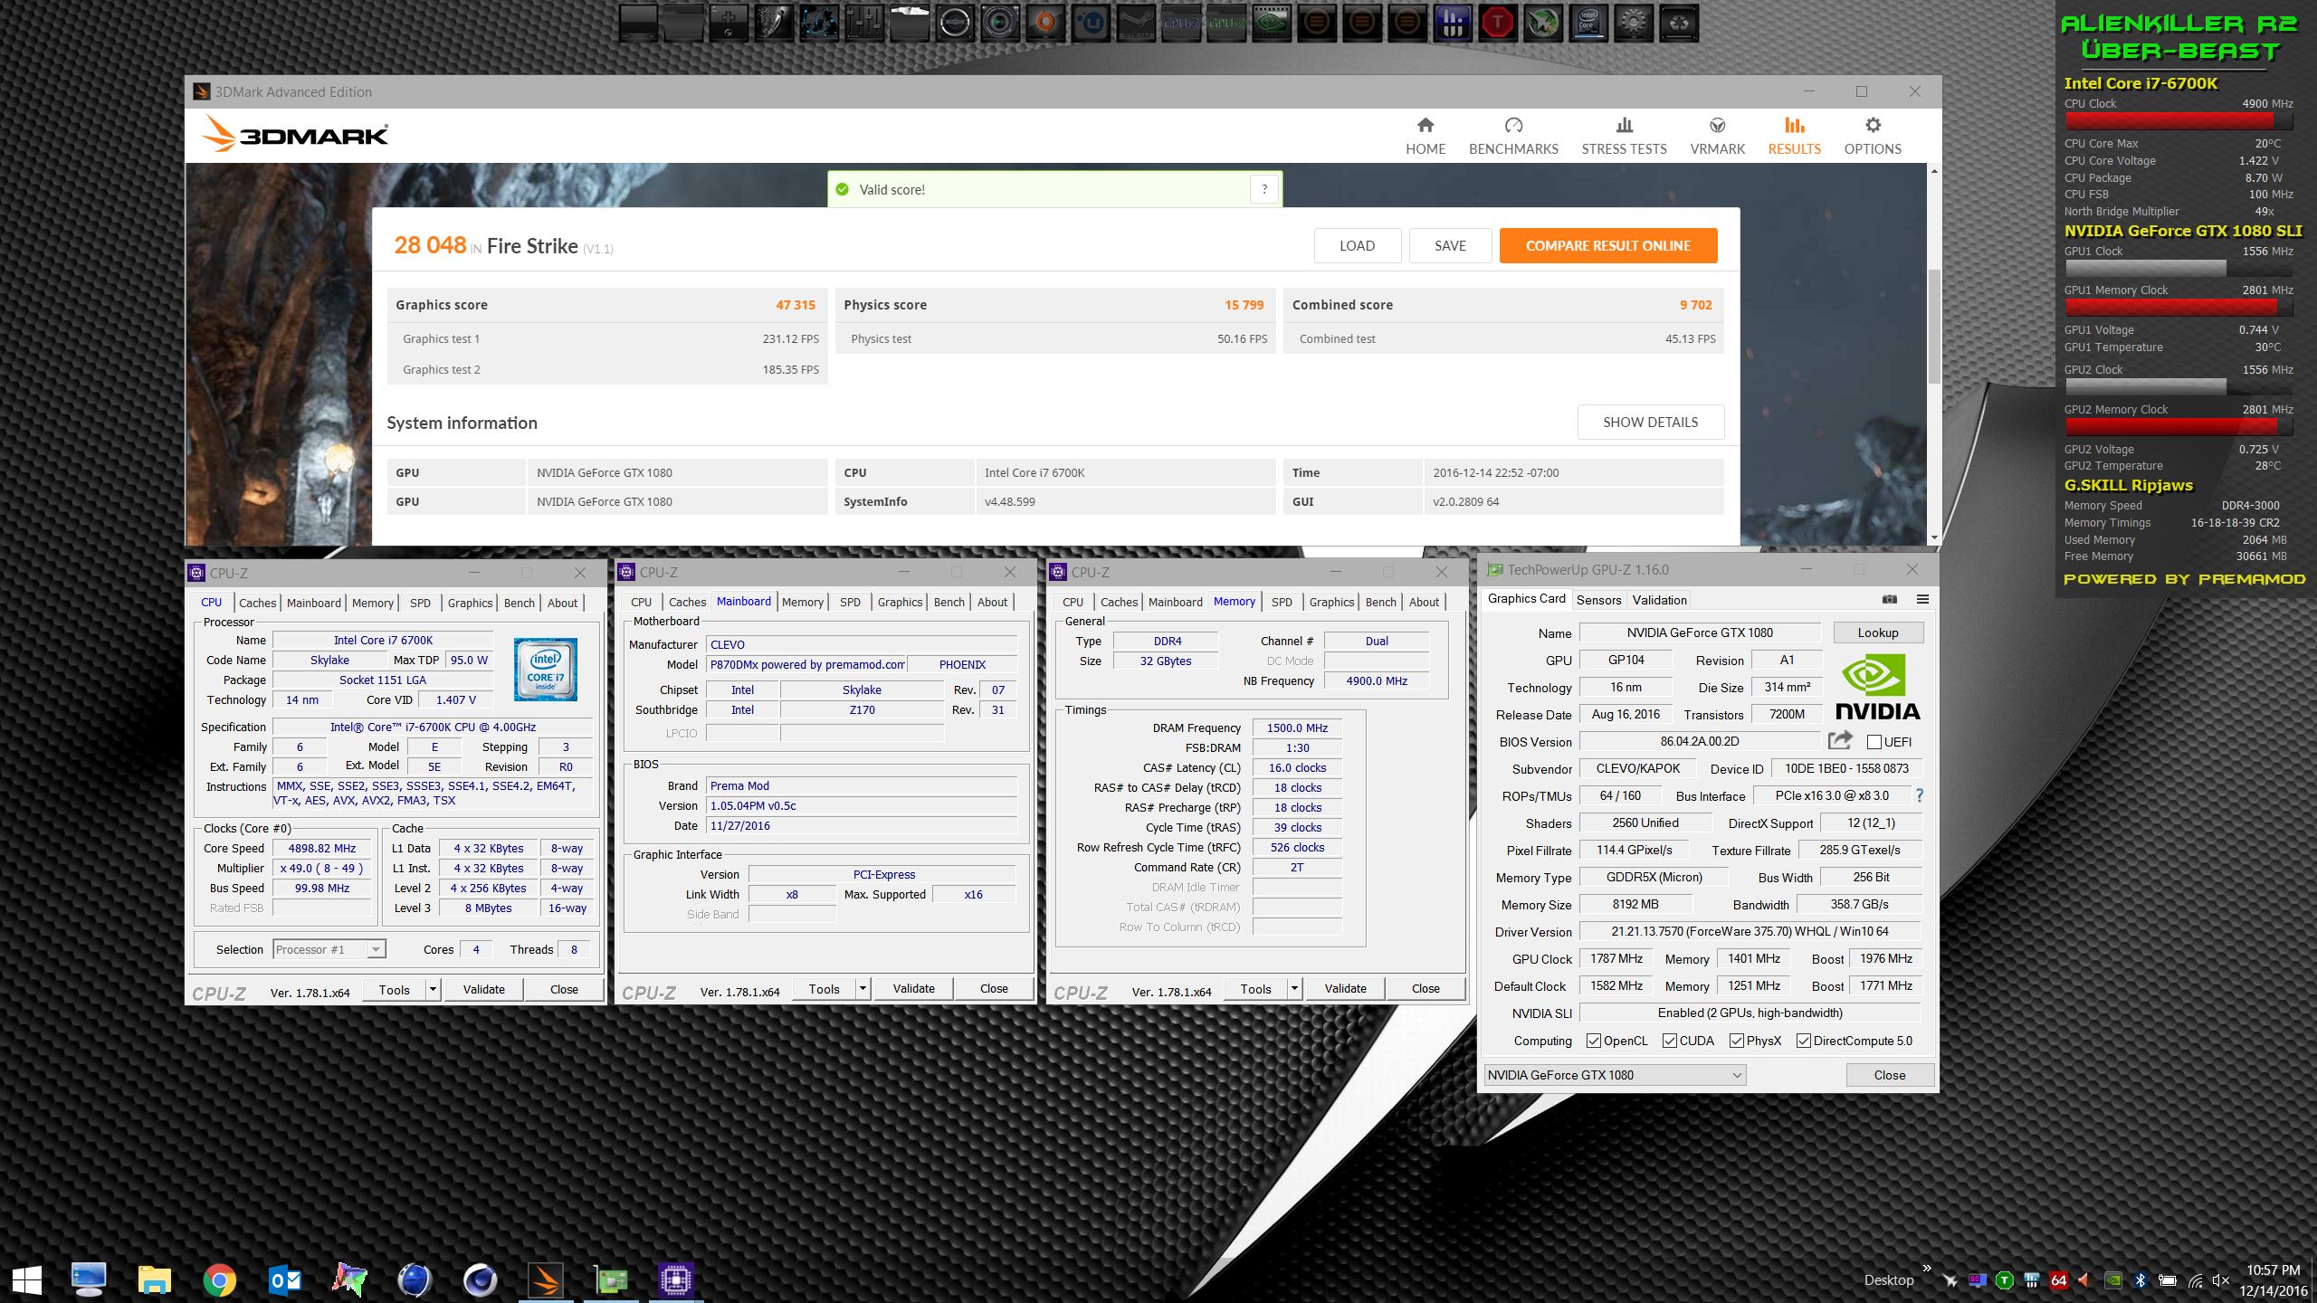Open Tools dropdown arrow in the CPU-Z CPU window
2317x1303 pixels.
point(433,989)
